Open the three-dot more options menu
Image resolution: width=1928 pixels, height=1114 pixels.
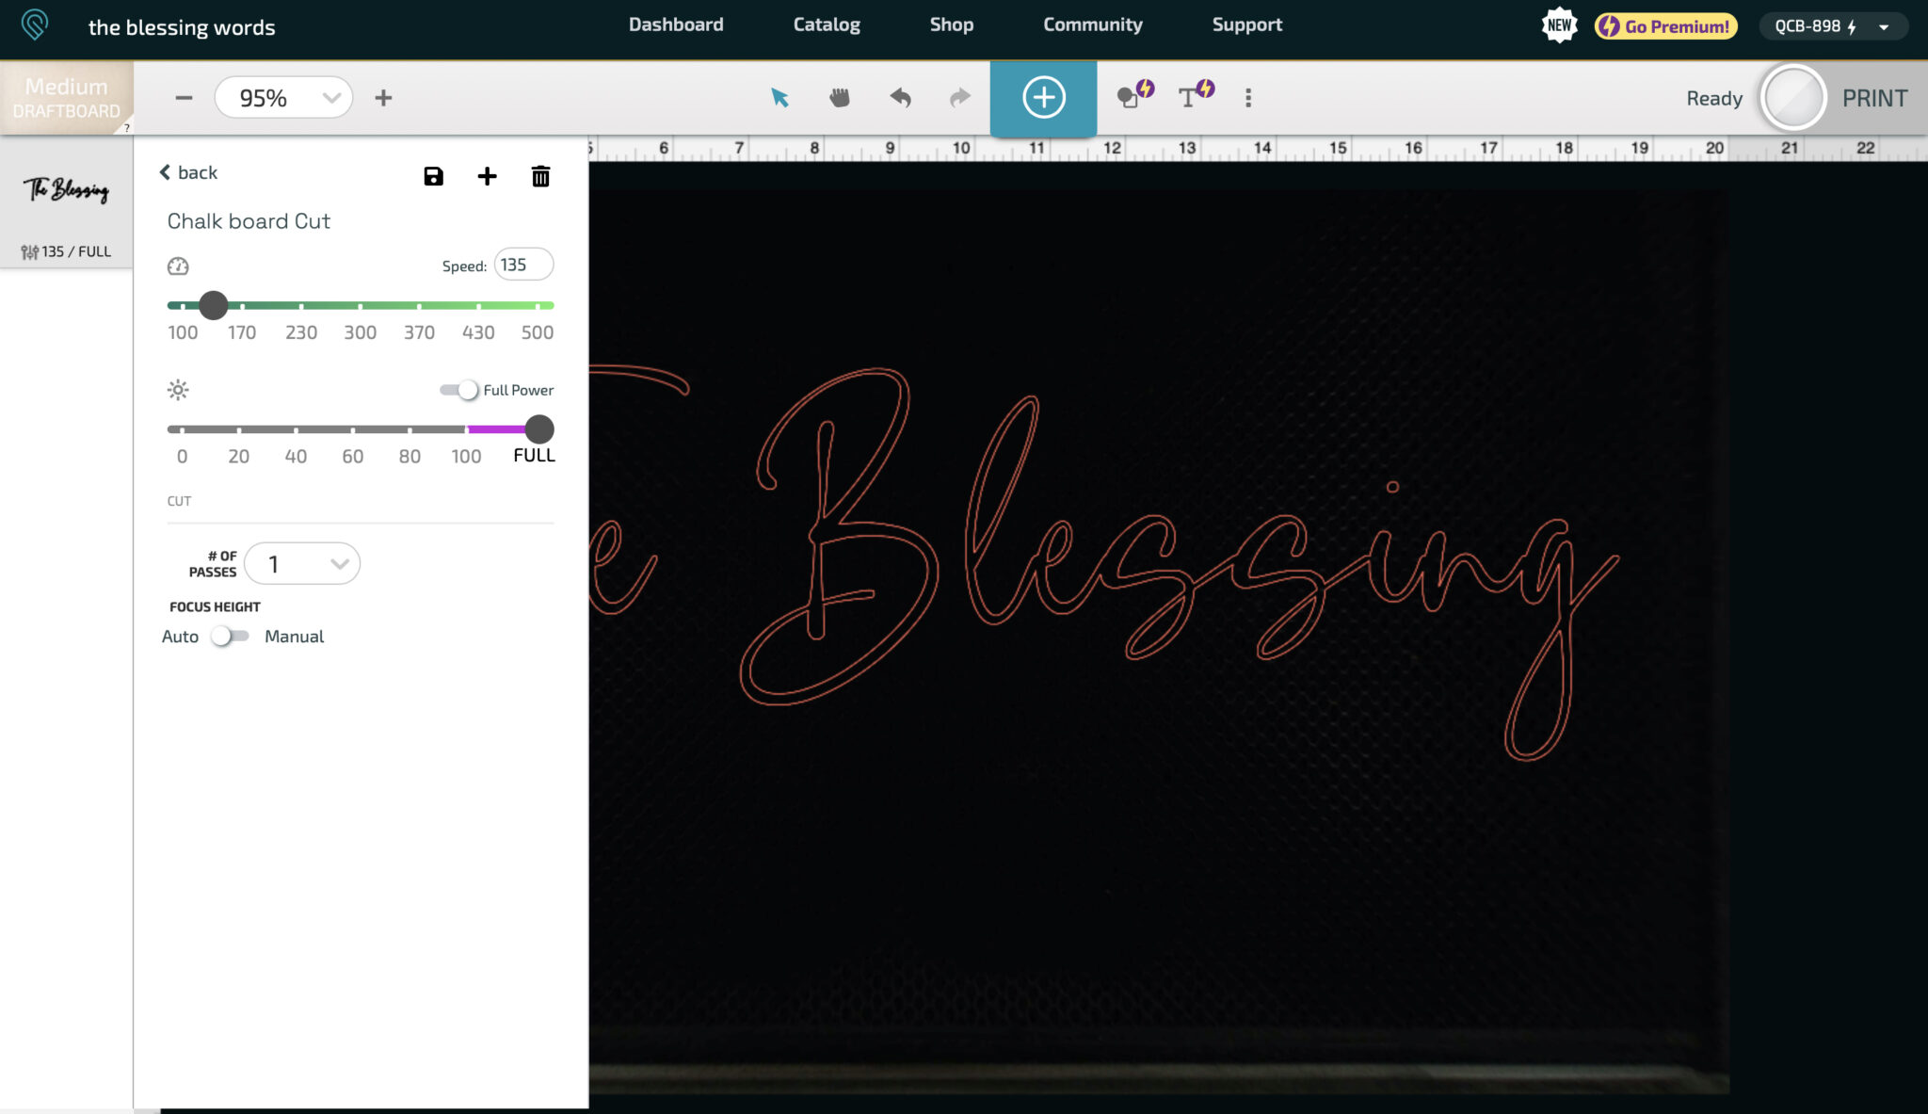(x=1248, y=98)
